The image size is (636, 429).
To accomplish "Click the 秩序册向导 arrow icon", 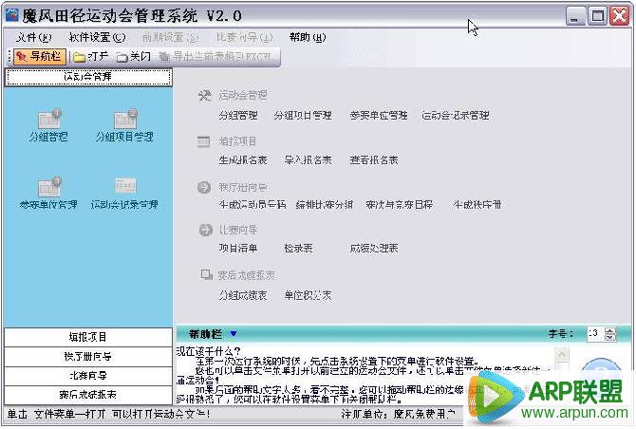I will coord(204,188).
